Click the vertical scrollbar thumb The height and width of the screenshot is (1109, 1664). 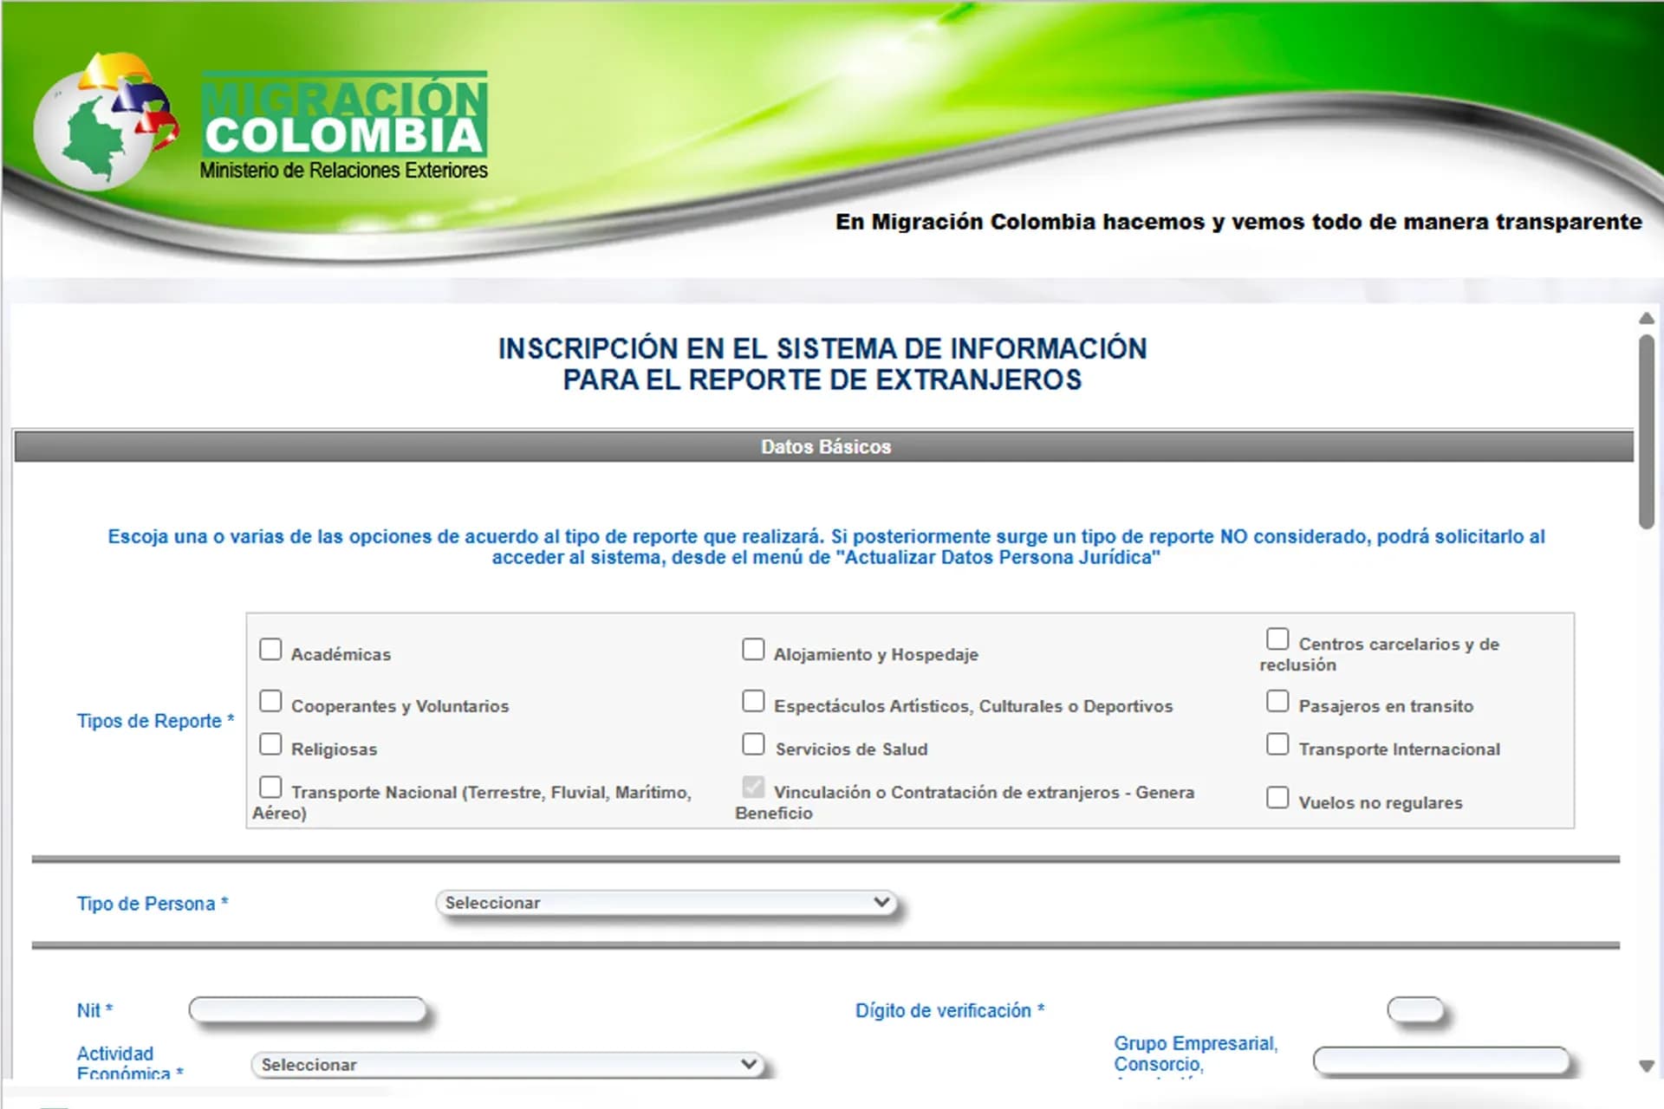click(x=1647, y=431)
